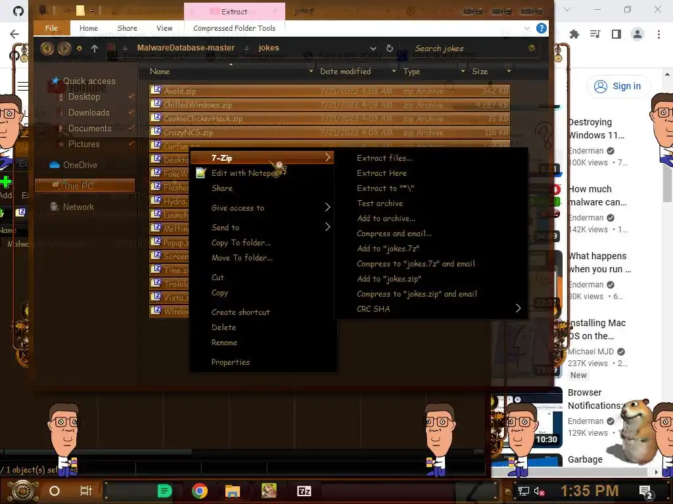The image size is (673, 504).
Task: Select Test archive
Action: click(x=380, y=203)
